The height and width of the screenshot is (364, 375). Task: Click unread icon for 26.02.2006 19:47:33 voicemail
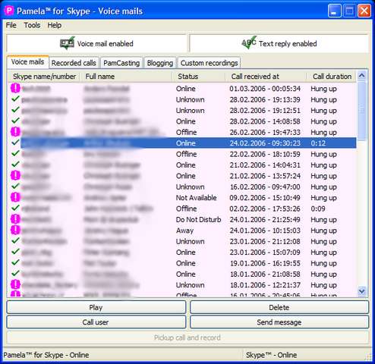[x=15, y=132]
